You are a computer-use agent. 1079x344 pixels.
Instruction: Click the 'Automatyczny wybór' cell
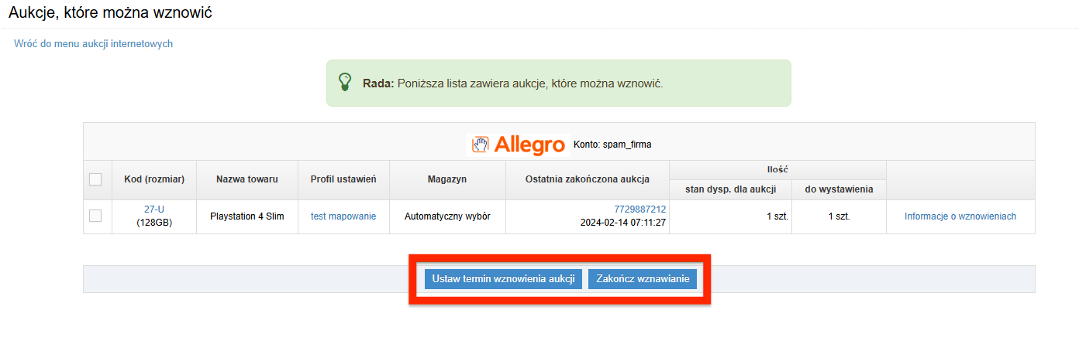click(x=447, y=216)
